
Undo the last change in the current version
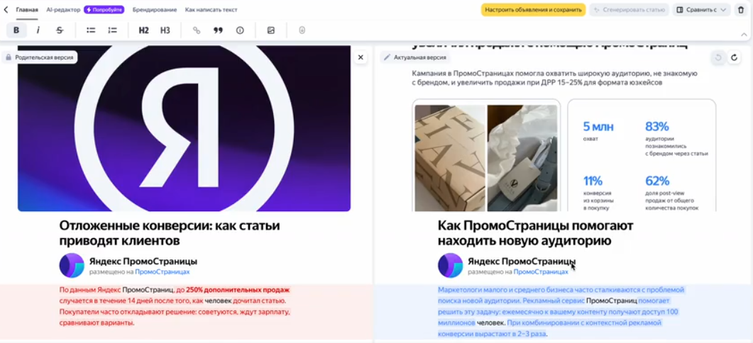coord(718,57)
